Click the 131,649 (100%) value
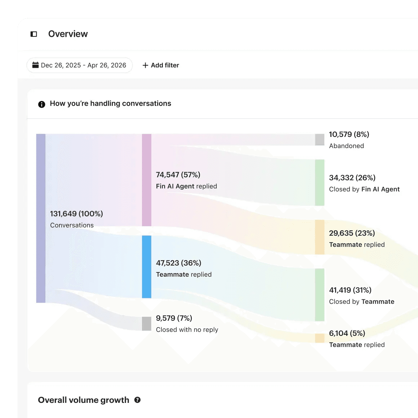This screenshot has height=418, width=418. (76, 214)
